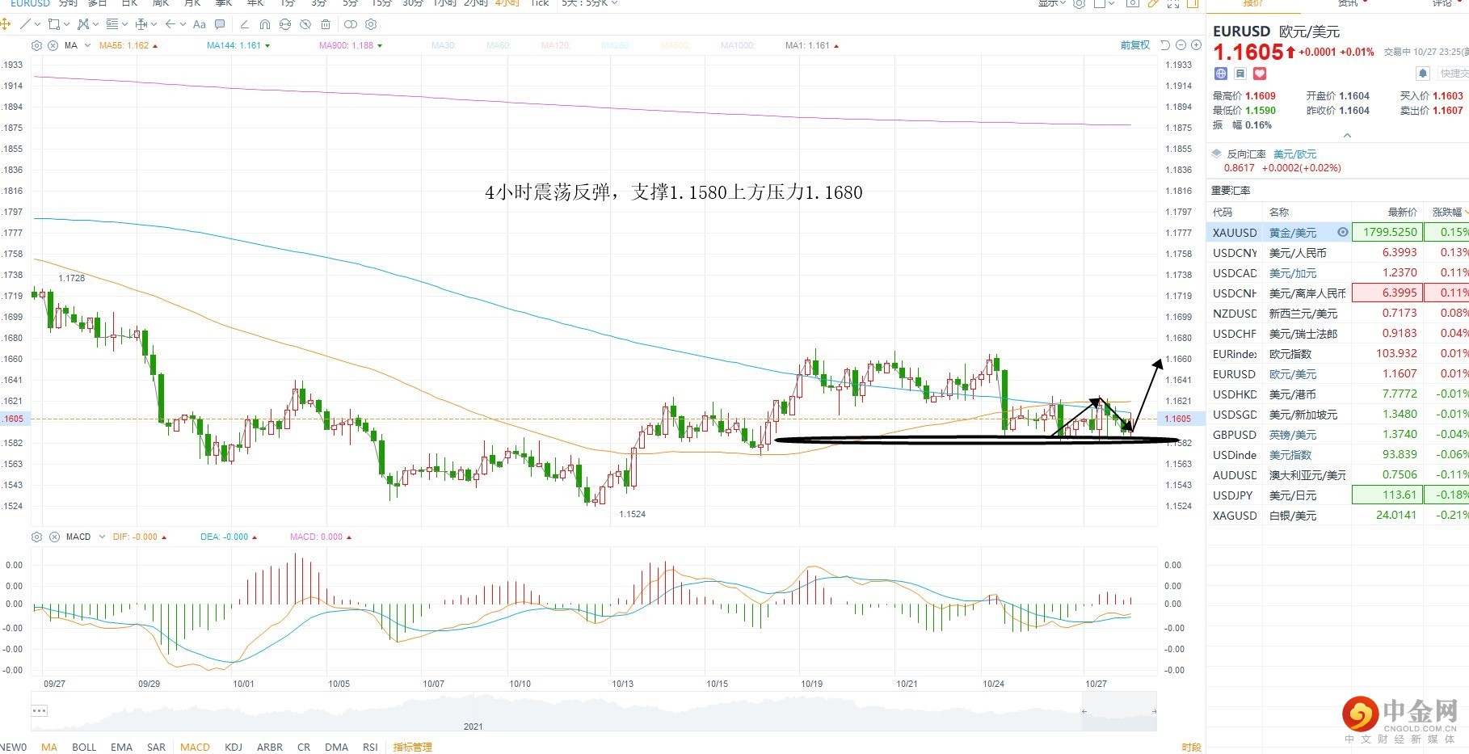1469x754 pixels.
Task: Expand the arrow tool dropdown
Action: 183,24
